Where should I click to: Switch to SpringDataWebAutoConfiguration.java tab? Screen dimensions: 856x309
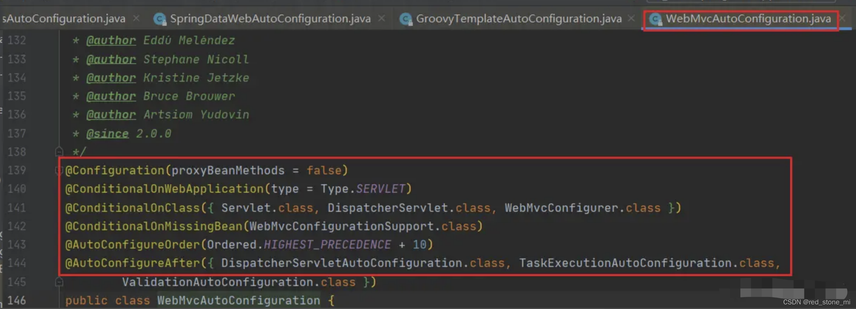click(x=270, y=18)
